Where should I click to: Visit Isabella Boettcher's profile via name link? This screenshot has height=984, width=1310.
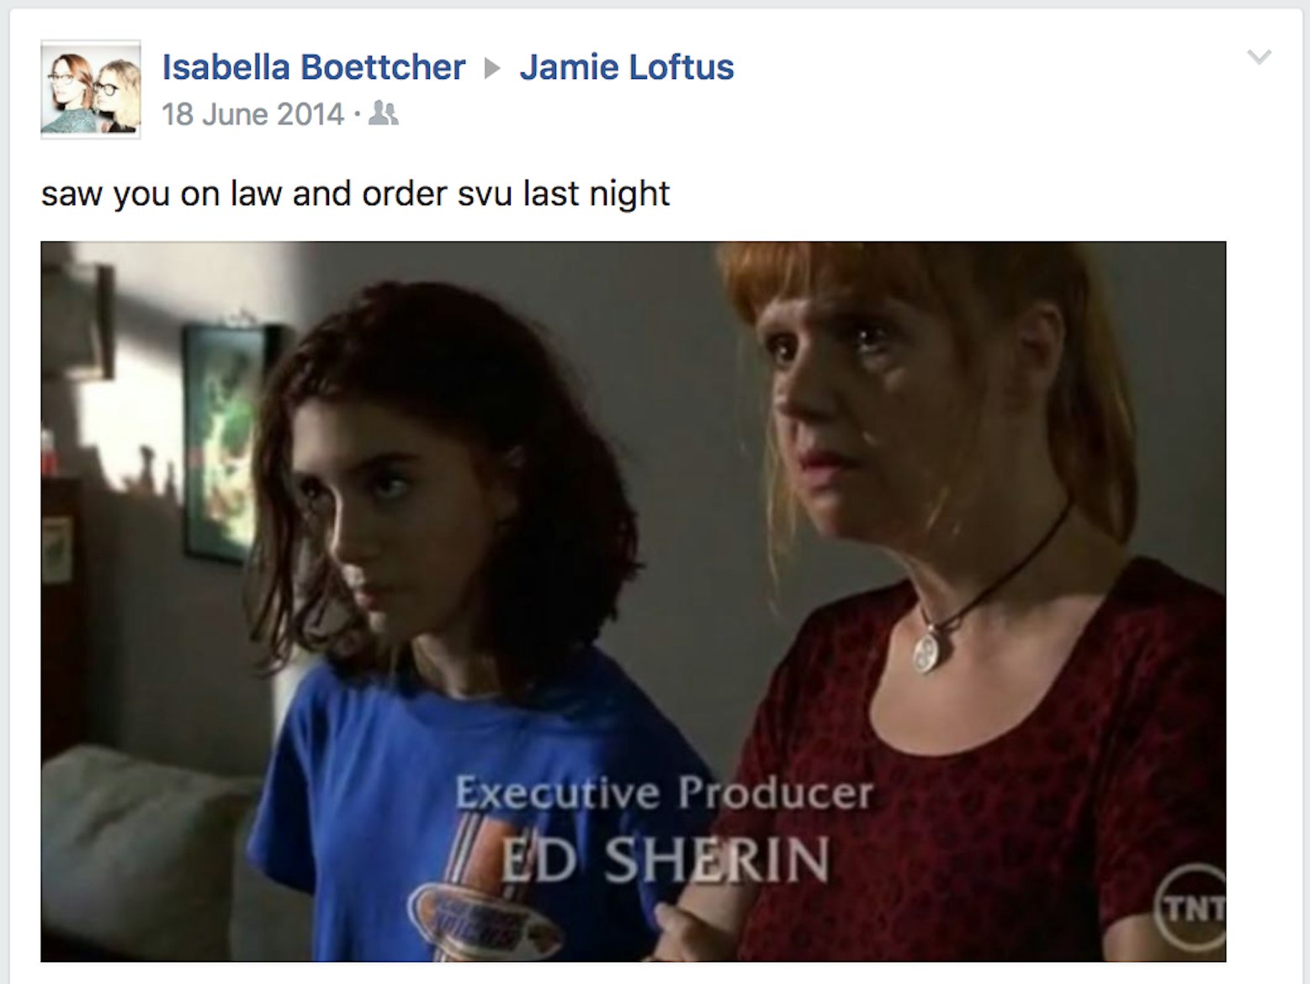coord(313,67)
